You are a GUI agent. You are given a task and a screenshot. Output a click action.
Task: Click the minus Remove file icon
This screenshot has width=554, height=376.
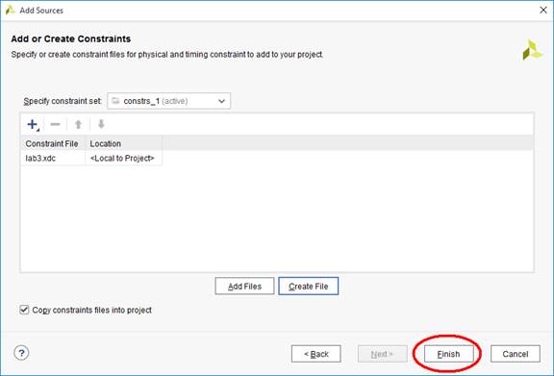tap(55, 124)
